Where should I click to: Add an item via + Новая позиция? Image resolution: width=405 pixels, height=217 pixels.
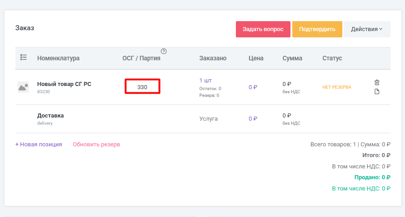38,145
